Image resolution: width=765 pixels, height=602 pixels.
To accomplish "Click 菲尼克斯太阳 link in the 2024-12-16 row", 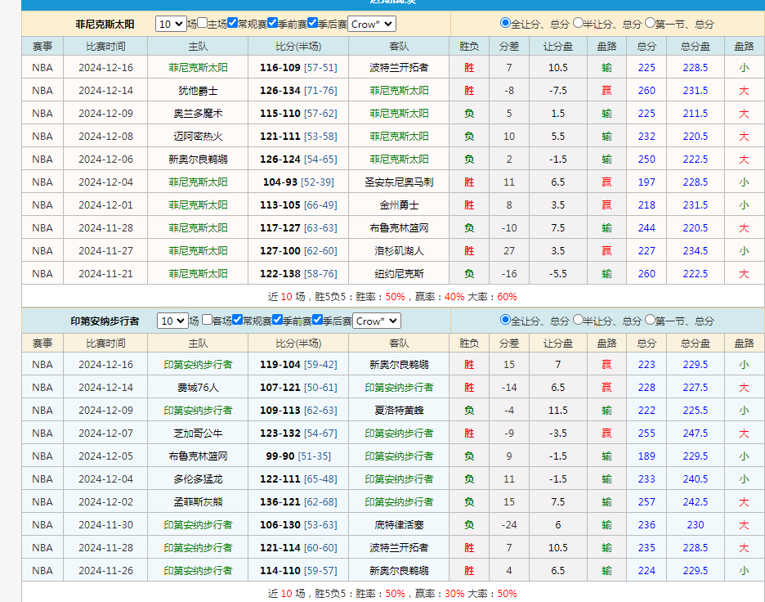I will (199, 67).
